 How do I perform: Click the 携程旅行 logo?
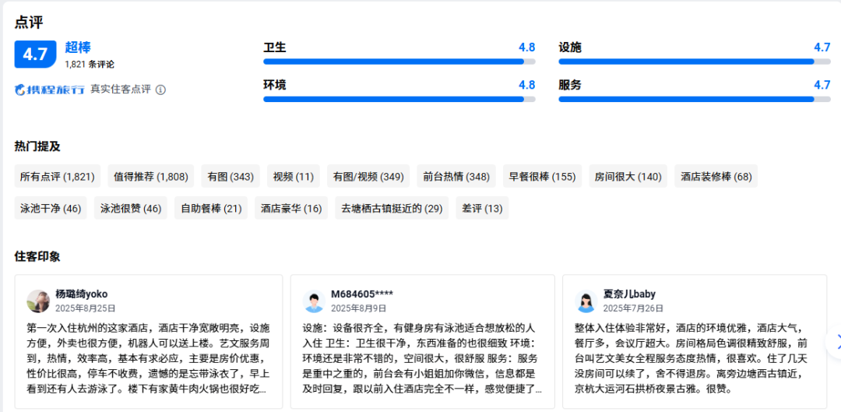point(50,90)
